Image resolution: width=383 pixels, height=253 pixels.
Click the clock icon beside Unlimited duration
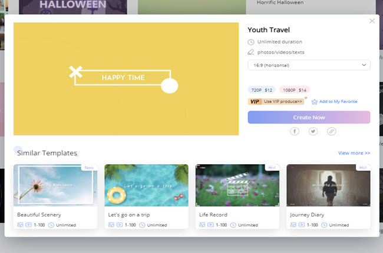[x=252, y=42]
